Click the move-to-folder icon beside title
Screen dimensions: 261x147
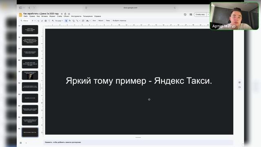(65, 13)
